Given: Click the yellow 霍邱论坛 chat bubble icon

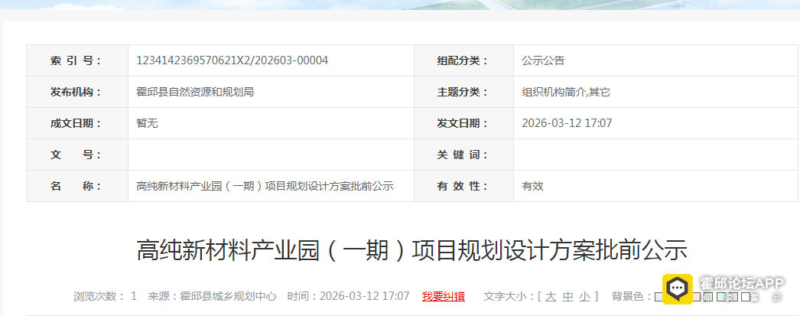Looking at the screenshot, I should pyautogui.click(x=678, y=289).
